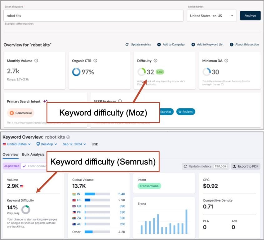265x240 pixels.
Task: Click the AI sparkle icon beside Primary Search Intent
Action: coord(45,101)
